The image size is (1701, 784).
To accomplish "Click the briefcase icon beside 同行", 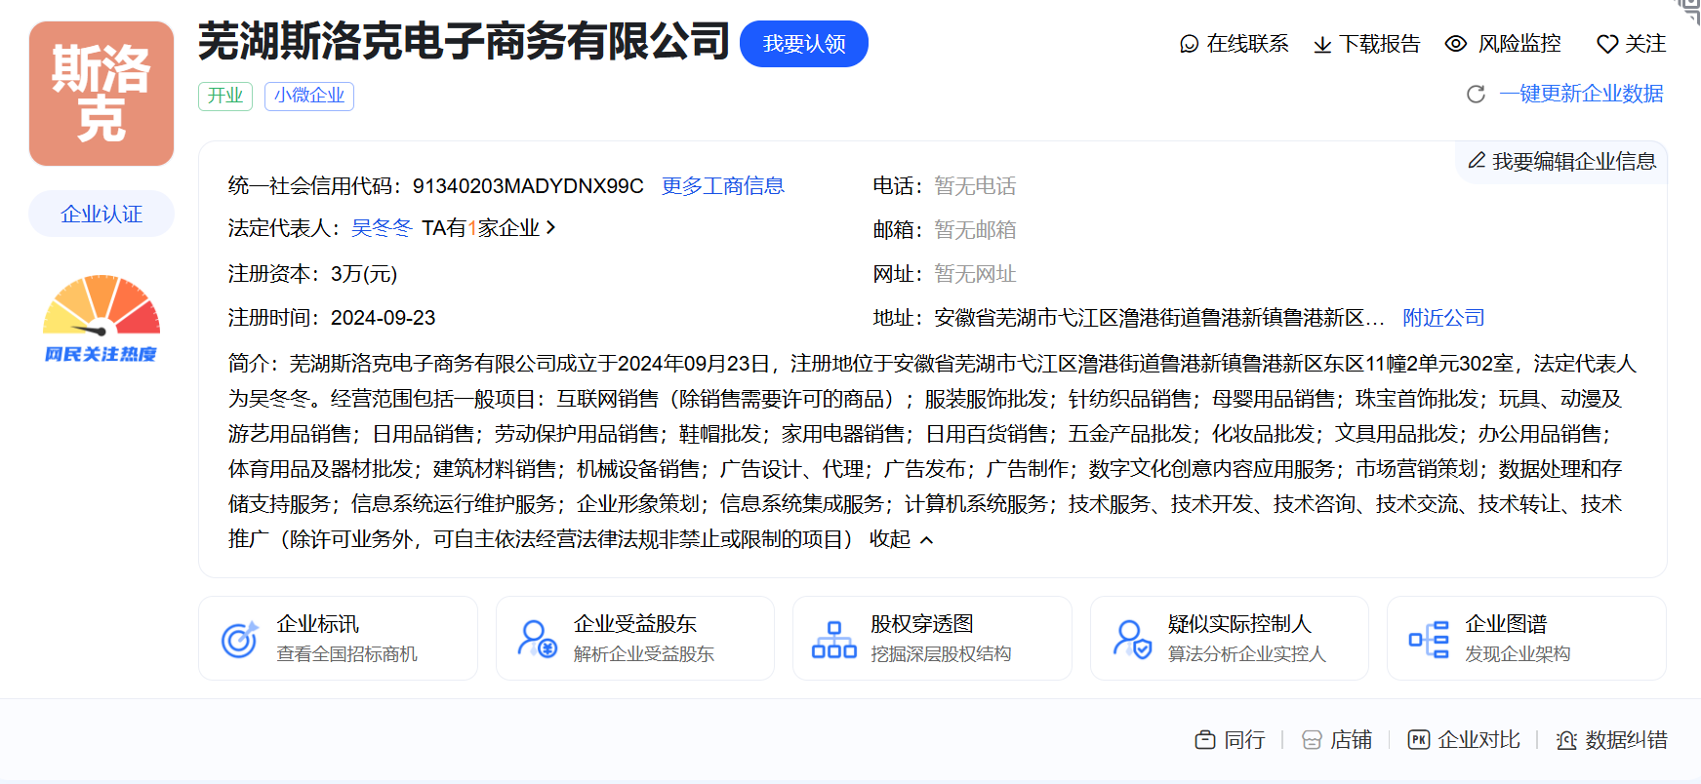I will pyautogui.click(x=1205, y=740).
